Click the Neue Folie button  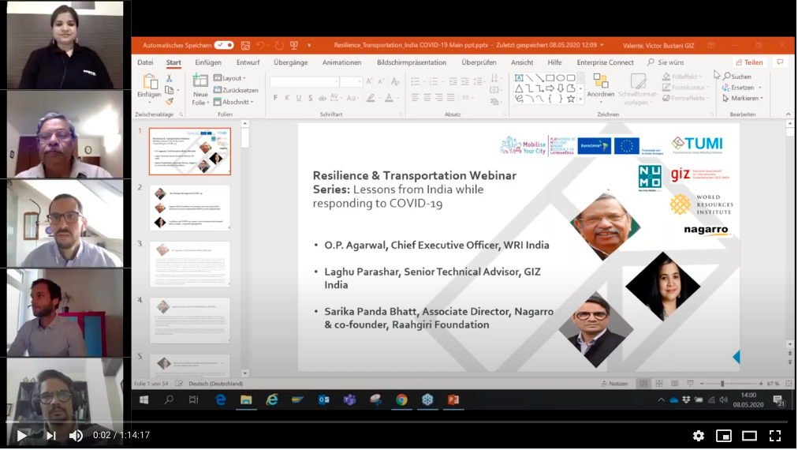pos(200,90)
